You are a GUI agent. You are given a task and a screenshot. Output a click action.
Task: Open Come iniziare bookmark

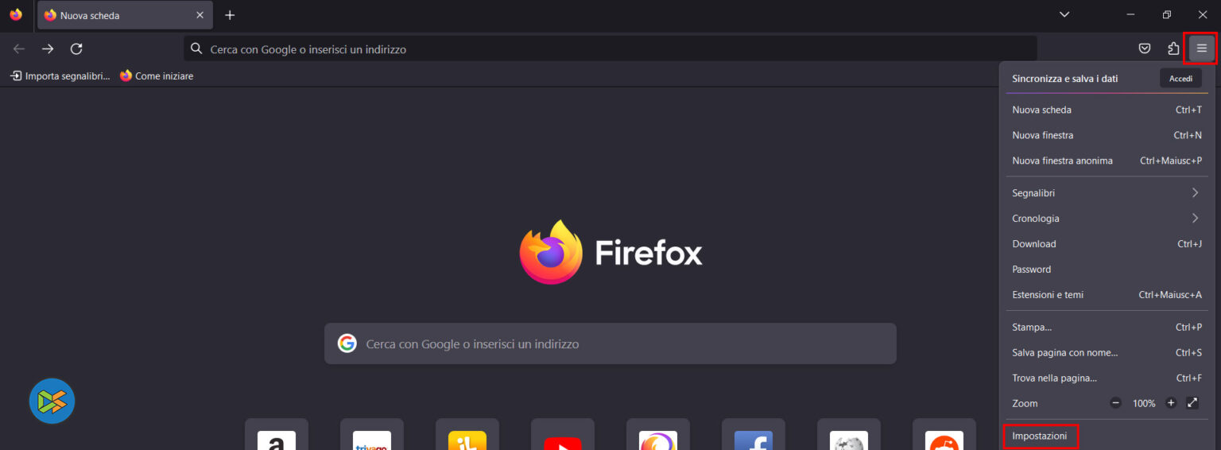coord(157,76)
